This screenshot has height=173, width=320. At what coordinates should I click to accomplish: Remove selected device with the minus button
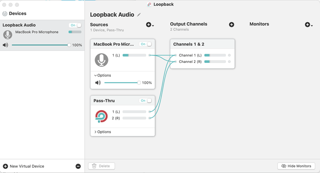pyautogui.click(x=78, y=166)
